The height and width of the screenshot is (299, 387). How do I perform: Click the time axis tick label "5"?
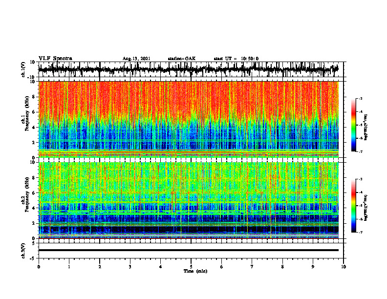pyautogui.click(x=191, y=267)
